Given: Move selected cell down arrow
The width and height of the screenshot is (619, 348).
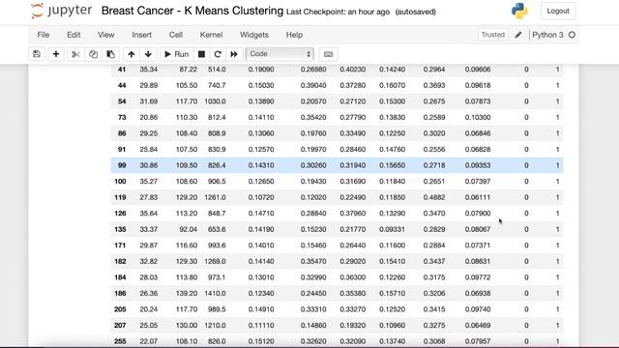Looking at the screenshot, I should point(148,54).
